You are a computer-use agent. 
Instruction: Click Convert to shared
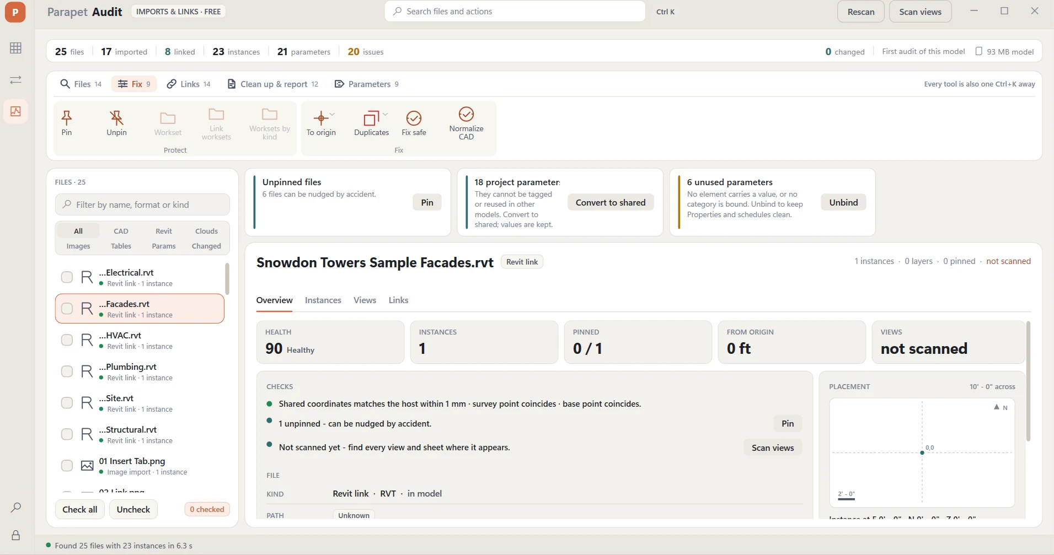pos(611,202)
